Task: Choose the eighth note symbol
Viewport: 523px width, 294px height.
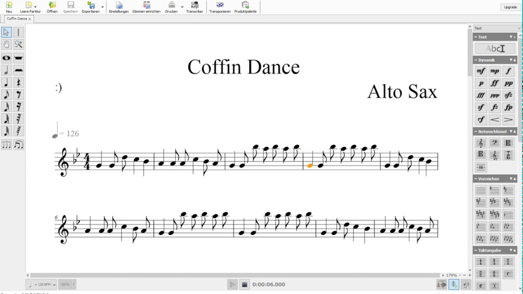Action: (6, 95)
